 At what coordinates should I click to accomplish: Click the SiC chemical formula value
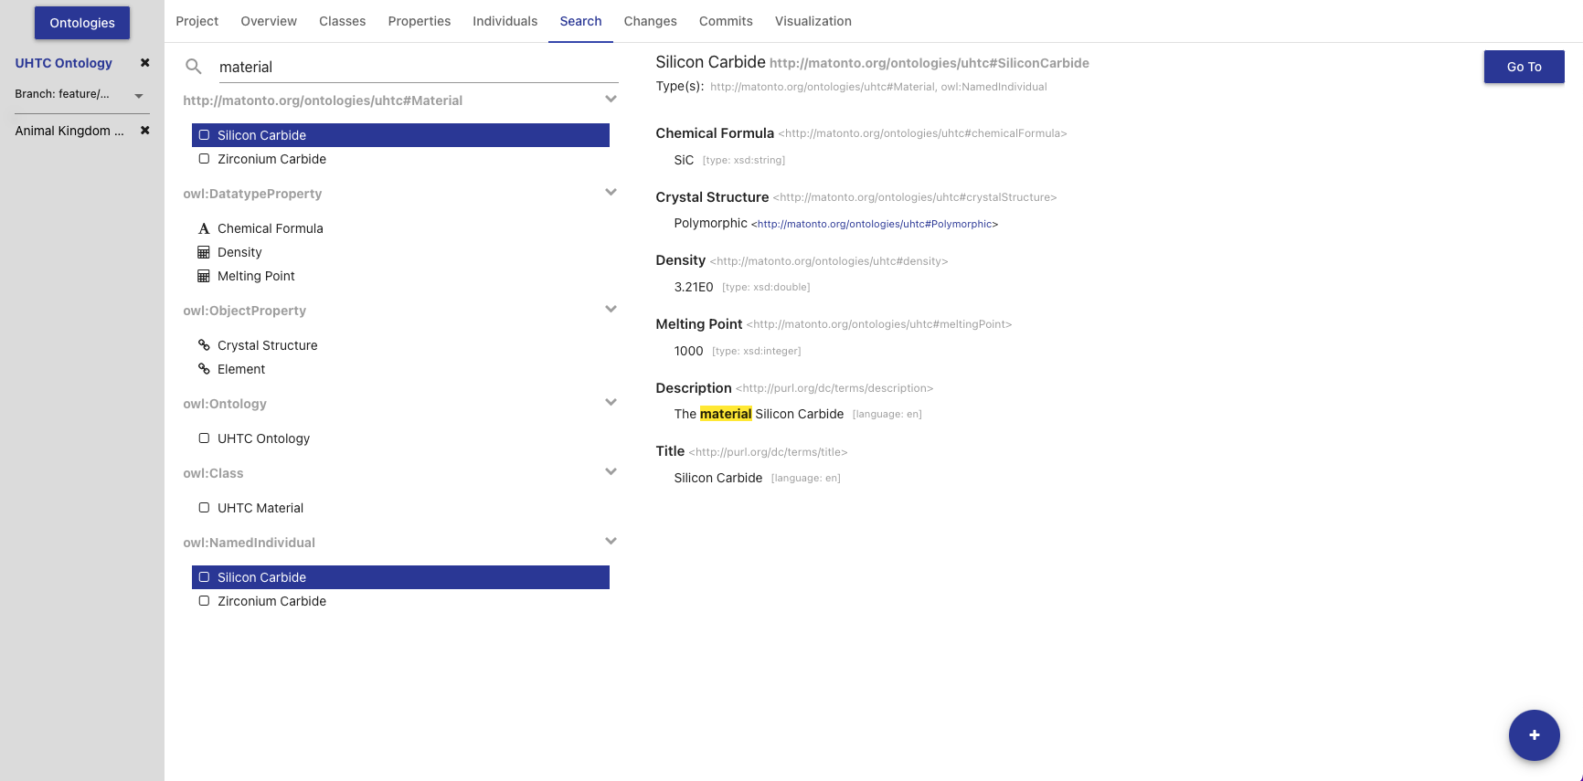coord(684,160)
